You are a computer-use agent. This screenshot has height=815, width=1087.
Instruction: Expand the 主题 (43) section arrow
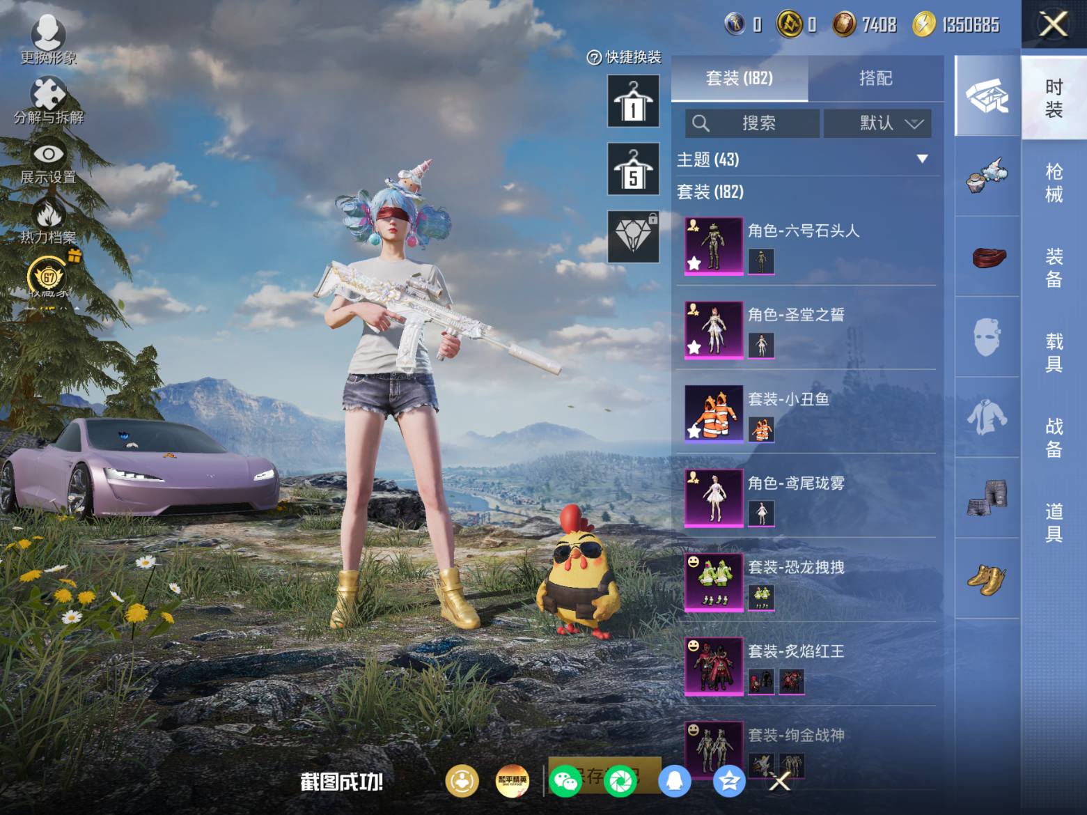[923, 159]
